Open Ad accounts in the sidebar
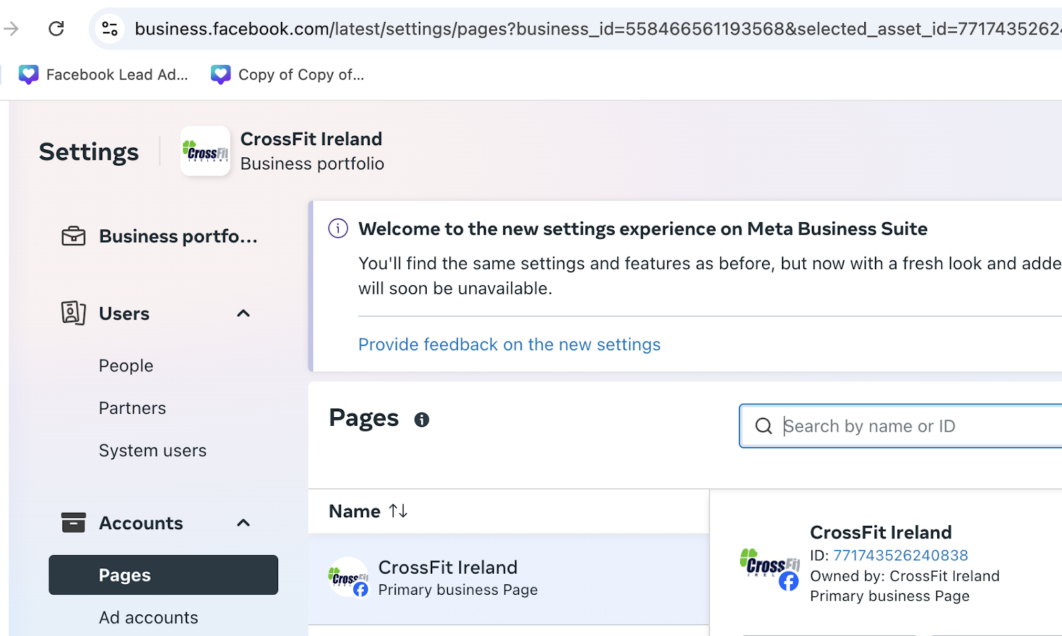Screen dimensions: 1062x636 coord(149,618)
